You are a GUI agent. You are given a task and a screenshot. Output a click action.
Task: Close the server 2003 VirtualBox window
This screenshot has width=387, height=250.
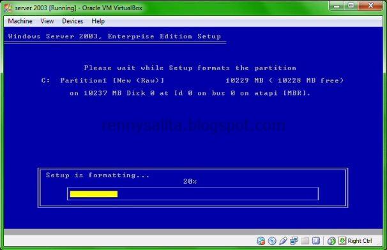tap(370, 6)
